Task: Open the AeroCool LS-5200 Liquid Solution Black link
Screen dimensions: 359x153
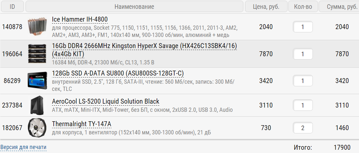Action: coord(105,101)
